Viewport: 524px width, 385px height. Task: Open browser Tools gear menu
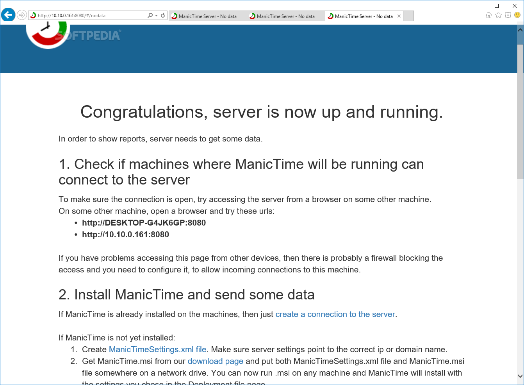coord(508,15)
